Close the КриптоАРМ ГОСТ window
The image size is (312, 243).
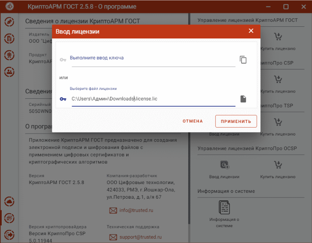pyautogui.click(x=304, y=7)
